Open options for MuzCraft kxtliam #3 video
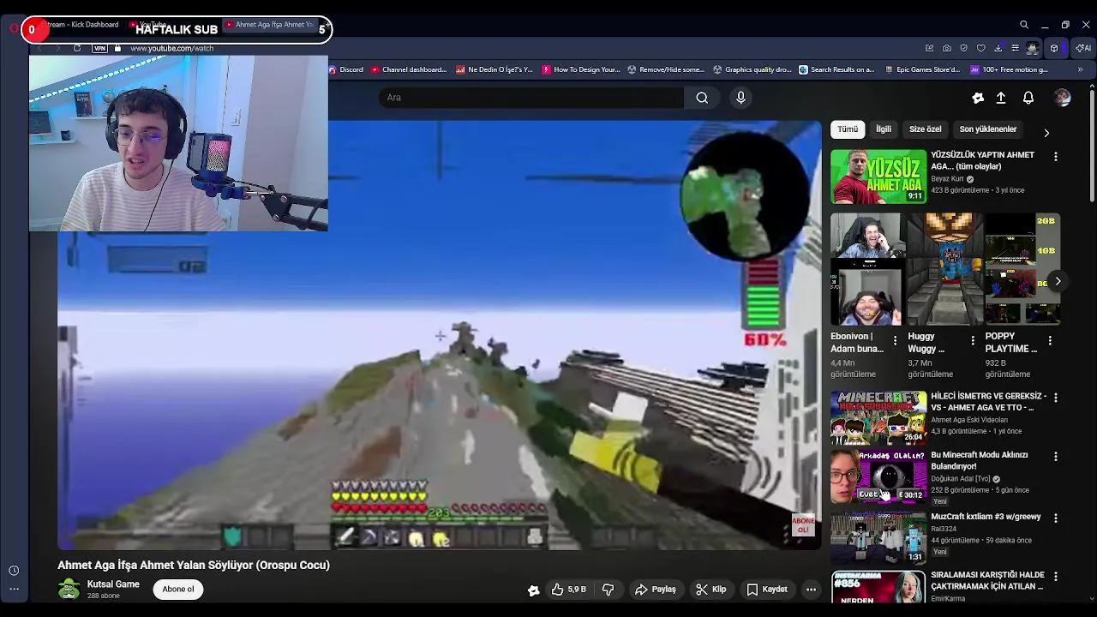 pos(1056,518)
